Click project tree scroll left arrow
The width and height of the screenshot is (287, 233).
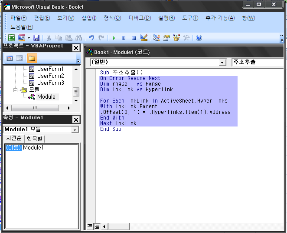point(7,108)
